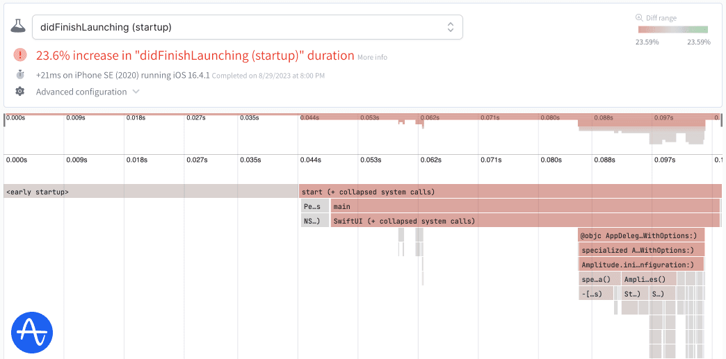Click the red warning exclamation icon
Viewport: 726px width, 359px height.
pyautogui.click(x=20, y=56)
